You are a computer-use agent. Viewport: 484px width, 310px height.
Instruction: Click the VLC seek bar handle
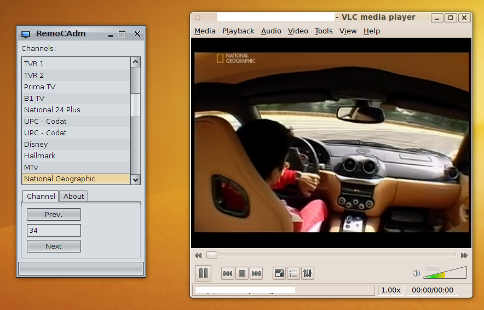[x=212, y=255]
